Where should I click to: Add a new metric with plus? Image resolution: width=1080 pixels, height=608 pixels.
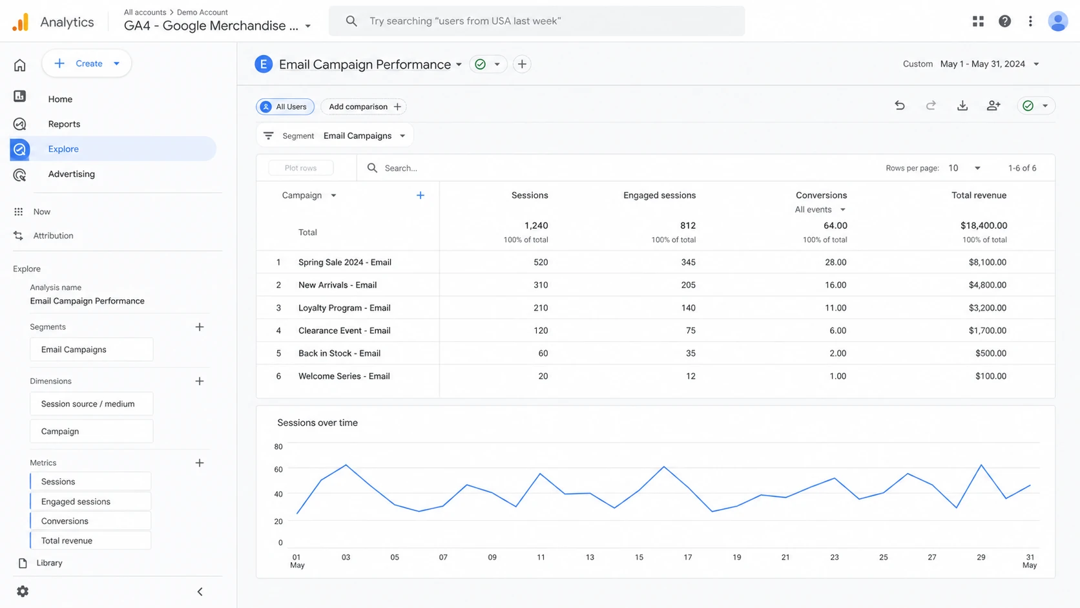(200, 463)
